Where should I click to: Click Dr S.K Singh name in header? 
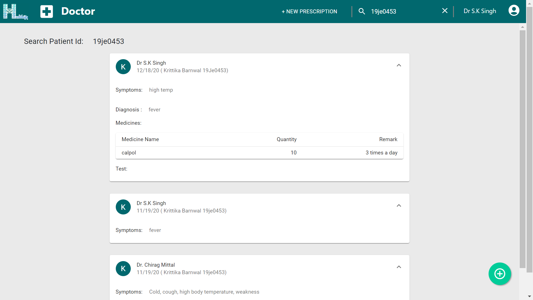480,11
